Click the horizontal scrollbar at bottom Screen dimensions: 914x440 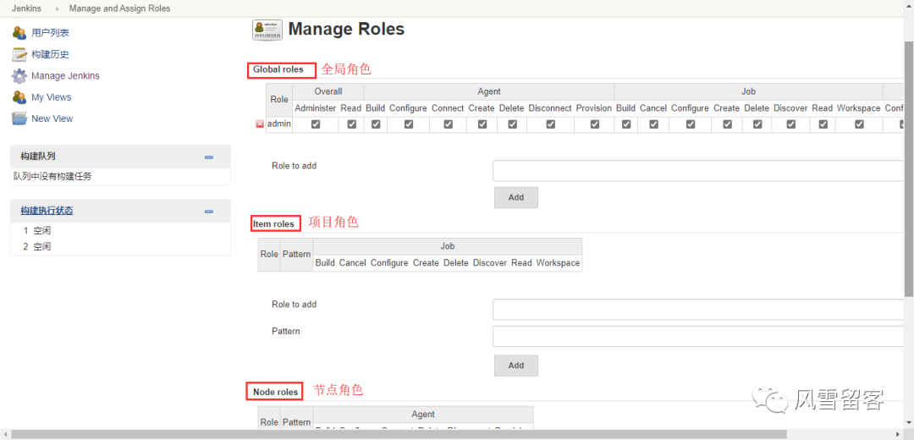tap(399, 434)
